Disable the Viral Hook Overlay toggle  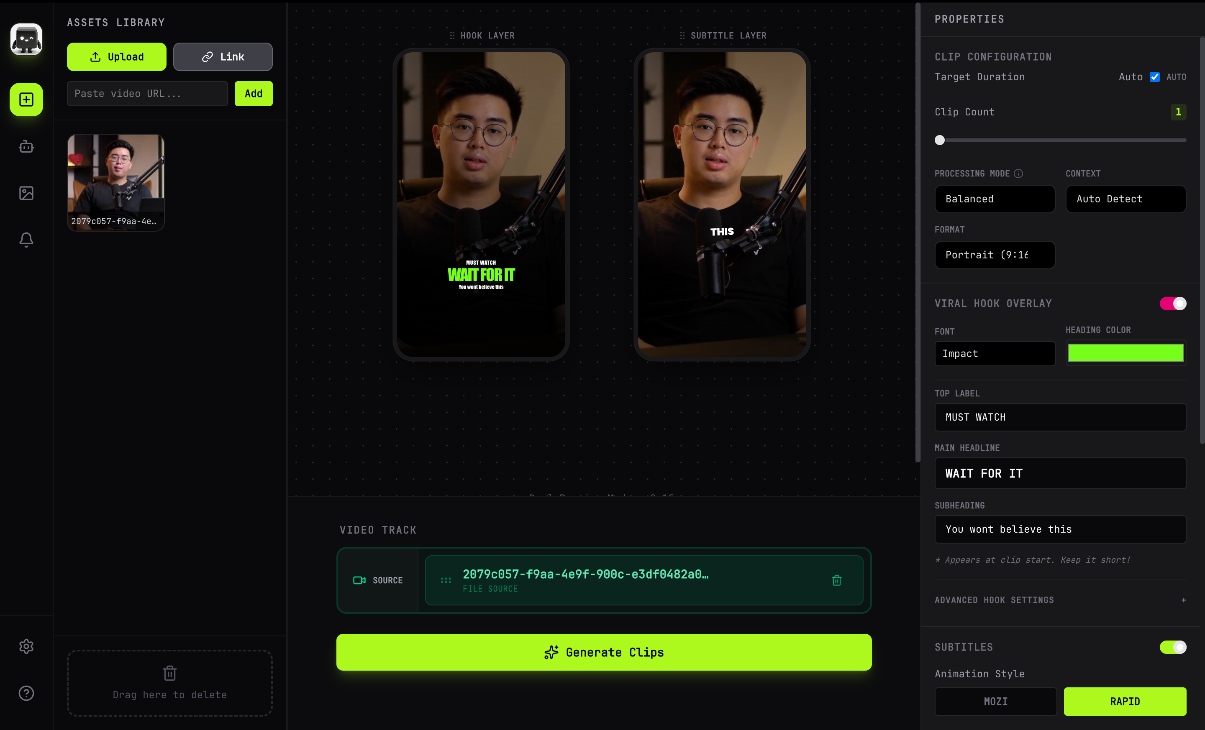tap(1172, 304)
